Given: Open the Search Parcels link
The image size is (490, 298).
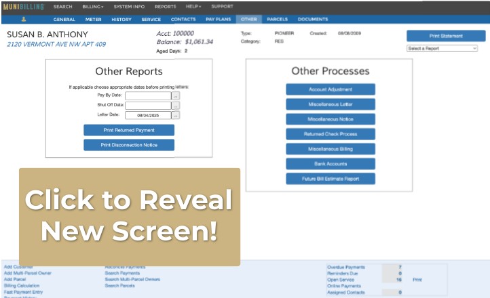Looking at the screenshot, I should click(x=120, y=286).
